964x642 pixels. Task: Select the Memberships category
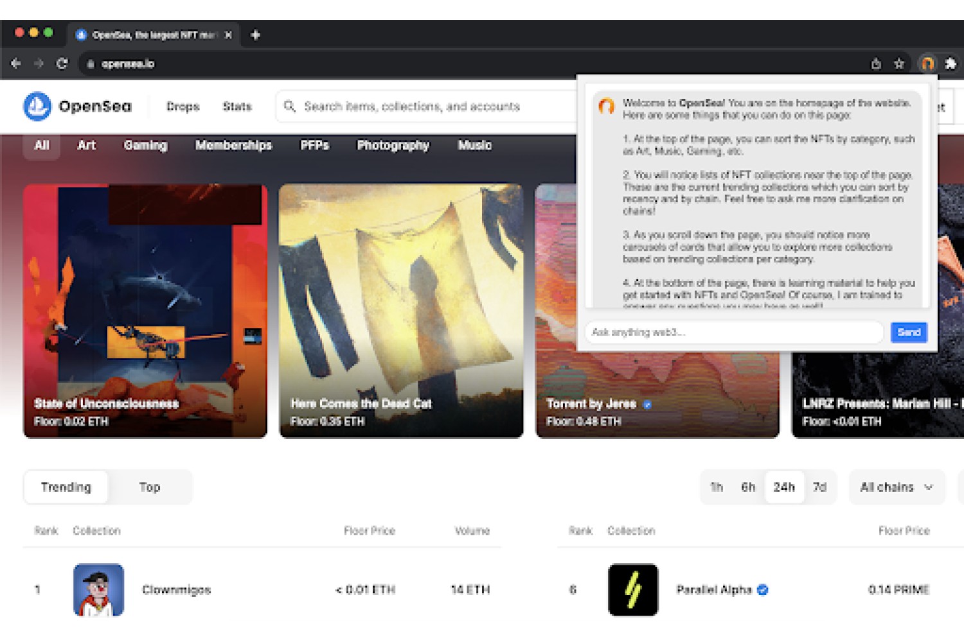(234, 145)
